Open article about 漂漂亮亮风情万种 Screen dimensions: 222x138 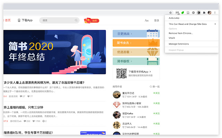point(44,82)
